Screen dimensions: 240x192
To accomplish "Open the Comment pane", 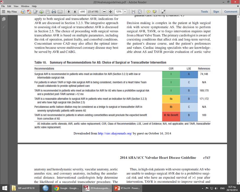I will pos(231,12).
